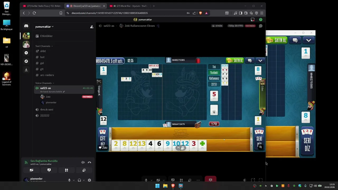
Task: Open Discord inbox icon in title bar
Action: 253,20
